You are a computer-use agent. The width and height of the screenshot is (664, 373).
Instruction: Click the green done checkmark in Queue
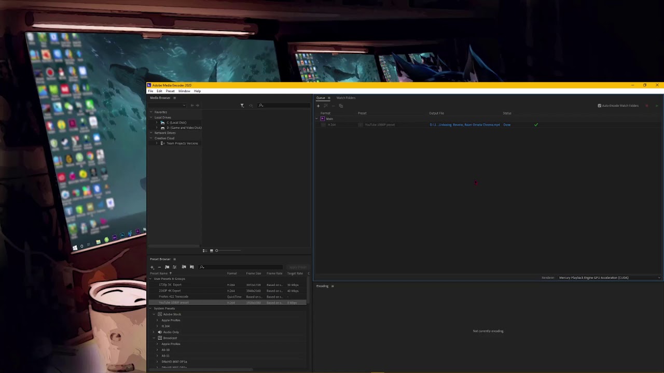point(536,125)
